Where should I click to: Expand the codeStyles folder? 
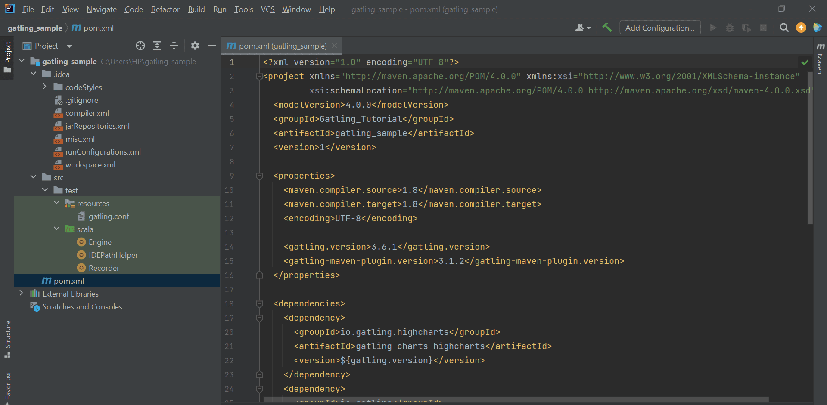(x=45, y=87)
